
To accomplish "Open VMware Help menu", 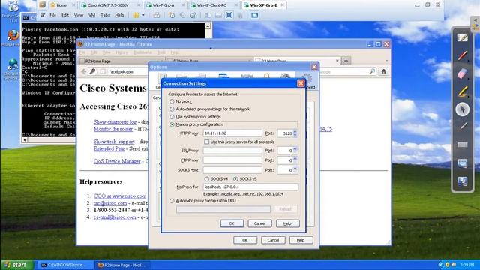I will (x=119, y=15).
